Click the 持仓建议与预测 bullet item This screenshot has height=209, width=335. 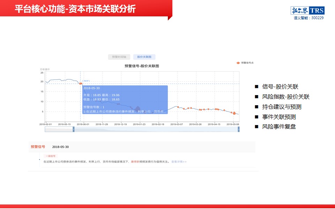coord(282,107)
